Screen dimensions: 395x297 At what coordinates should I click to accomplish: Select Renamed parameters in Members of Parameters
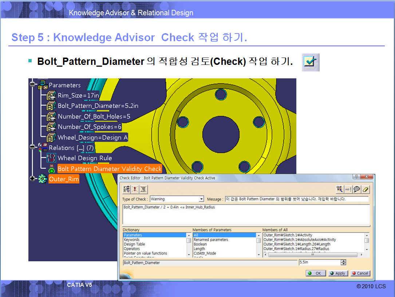(211, 240)
